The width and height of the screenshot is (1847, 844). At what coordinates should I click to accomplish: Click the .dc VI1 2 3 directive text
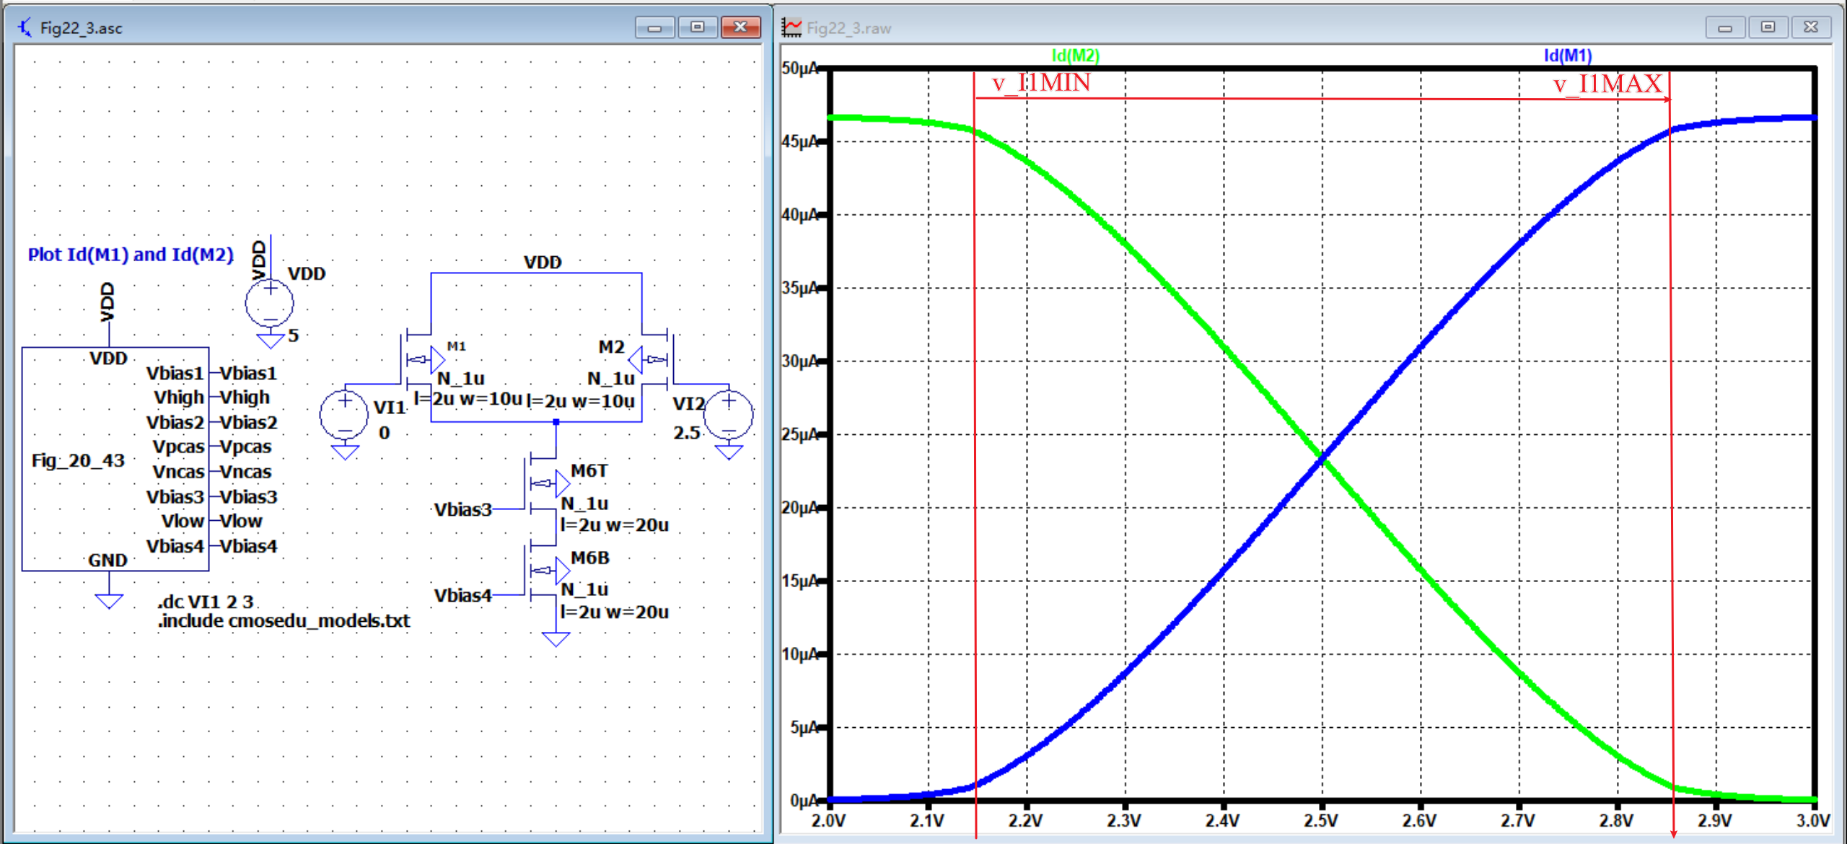(x=206, y=602)
